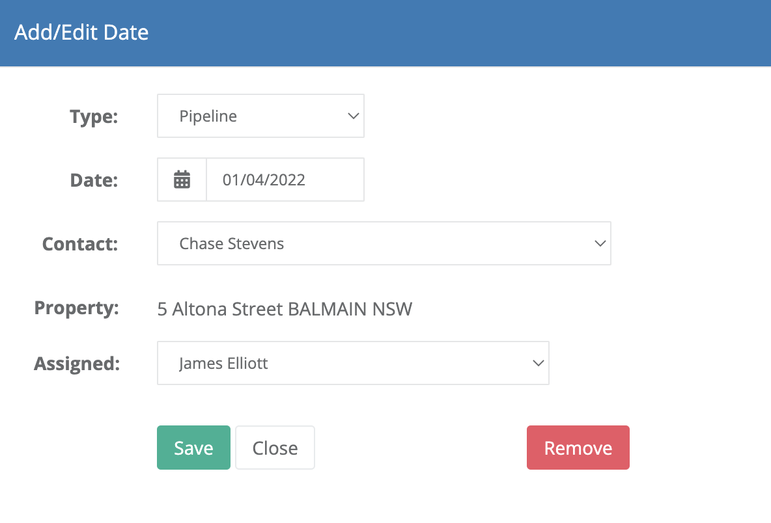Click the date field showing 01/04/2022
Viewport: 771px width, 523px height.
285,180
